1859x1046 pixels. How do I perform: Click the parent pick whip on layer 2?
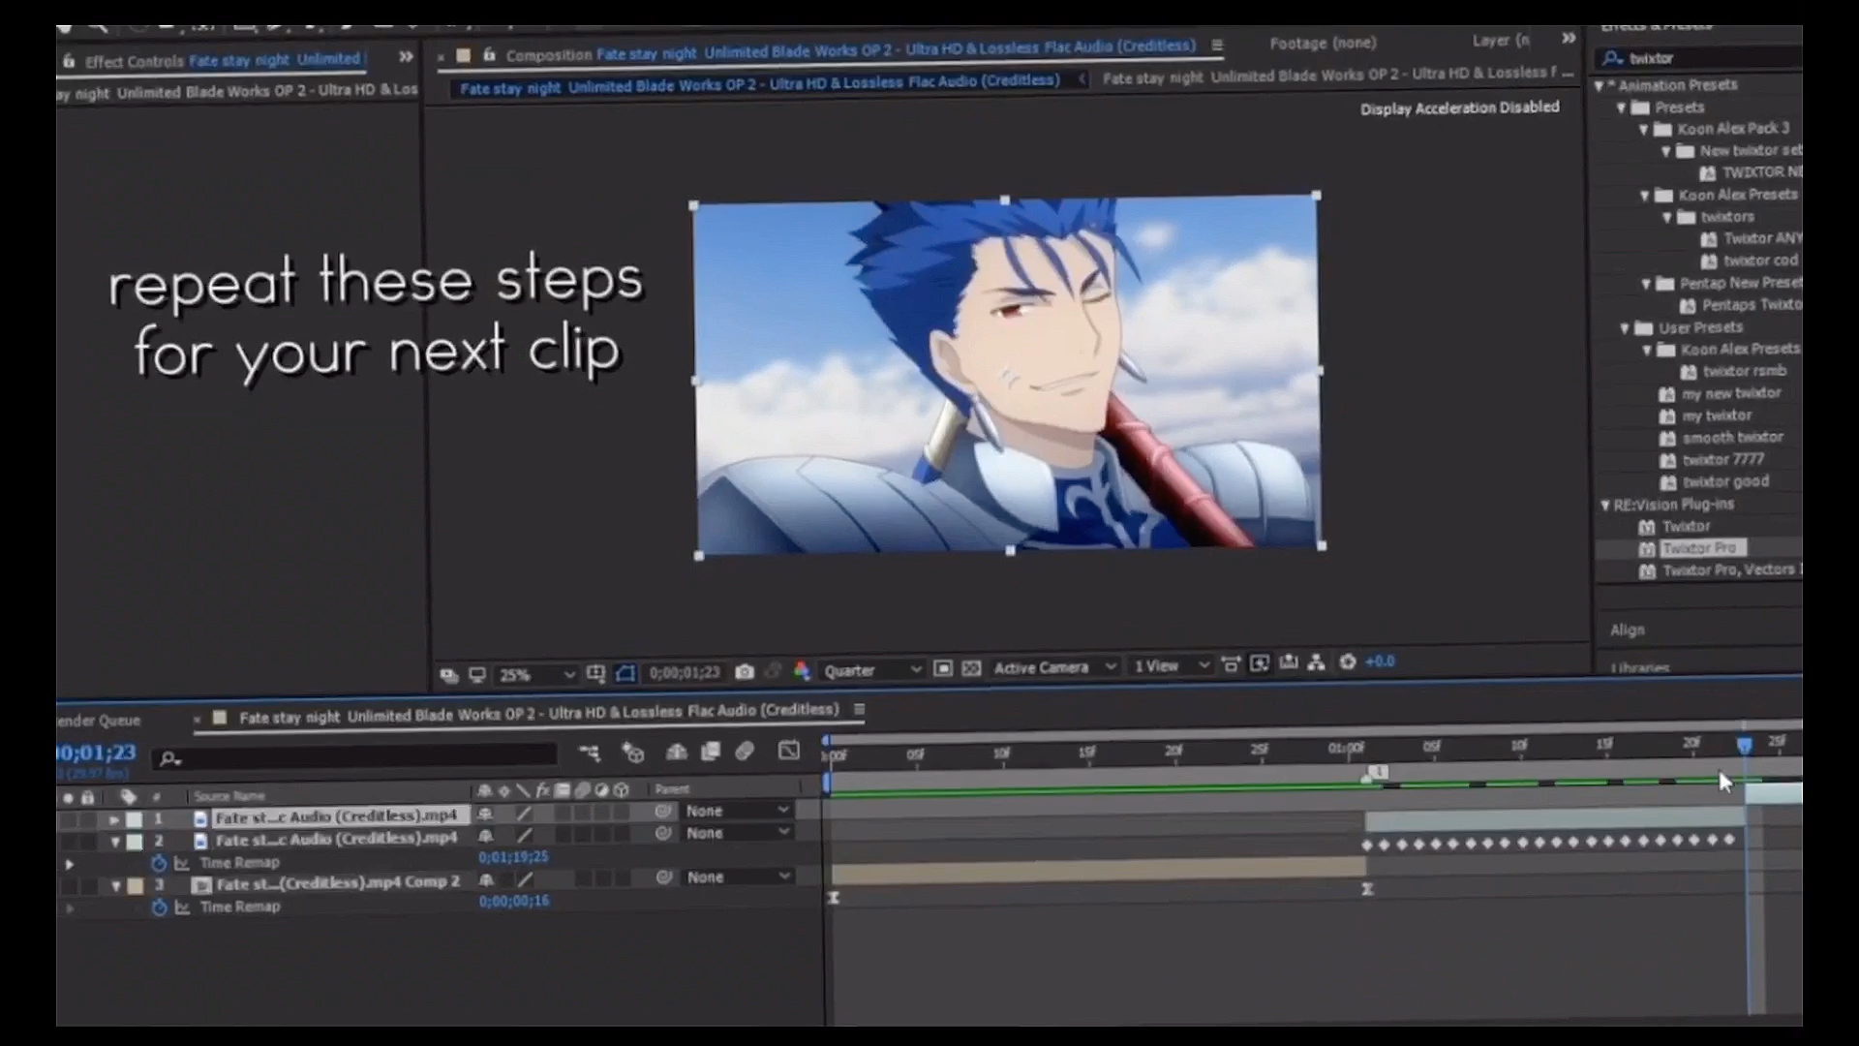point(663,834)
